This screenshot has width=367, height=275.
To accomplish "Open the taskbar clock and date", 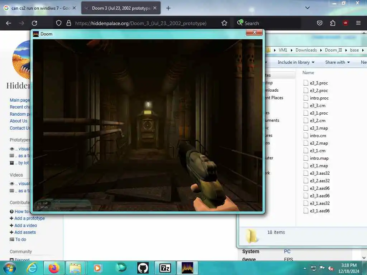I will (349, 268).
